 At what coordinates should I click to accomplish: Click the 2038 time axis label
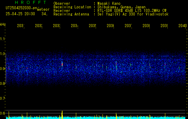(146, 26)
